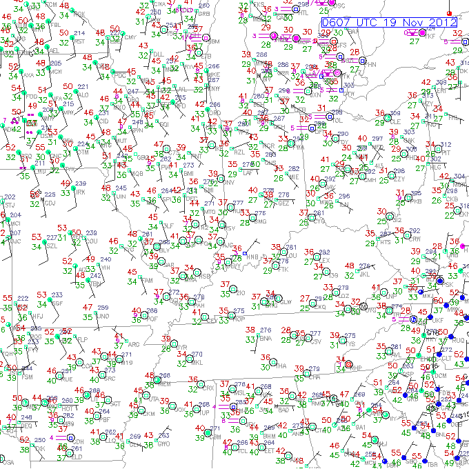
Task: Click the GWO station label
Action: click(164, 444)
